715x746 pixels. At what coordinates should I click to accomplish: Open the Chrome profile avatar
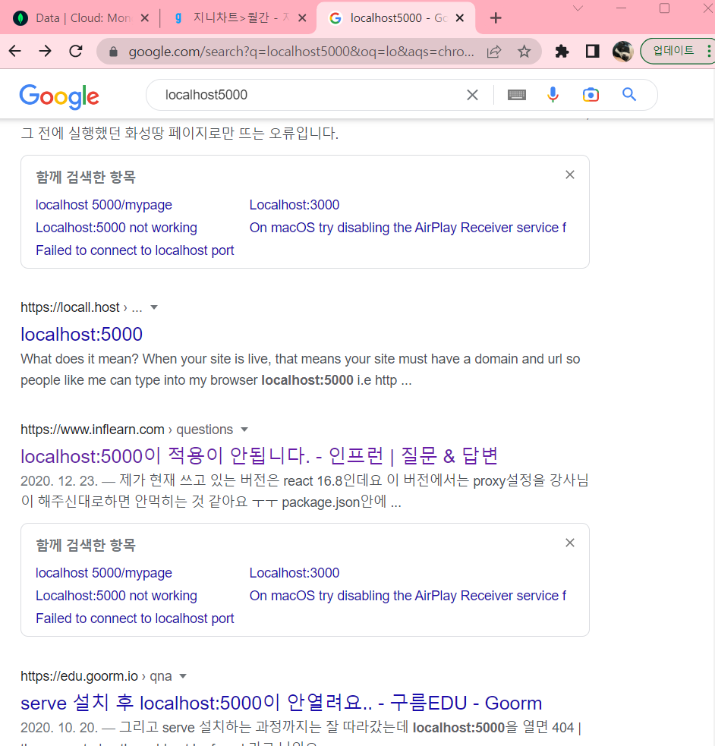[x=622, y=51]
